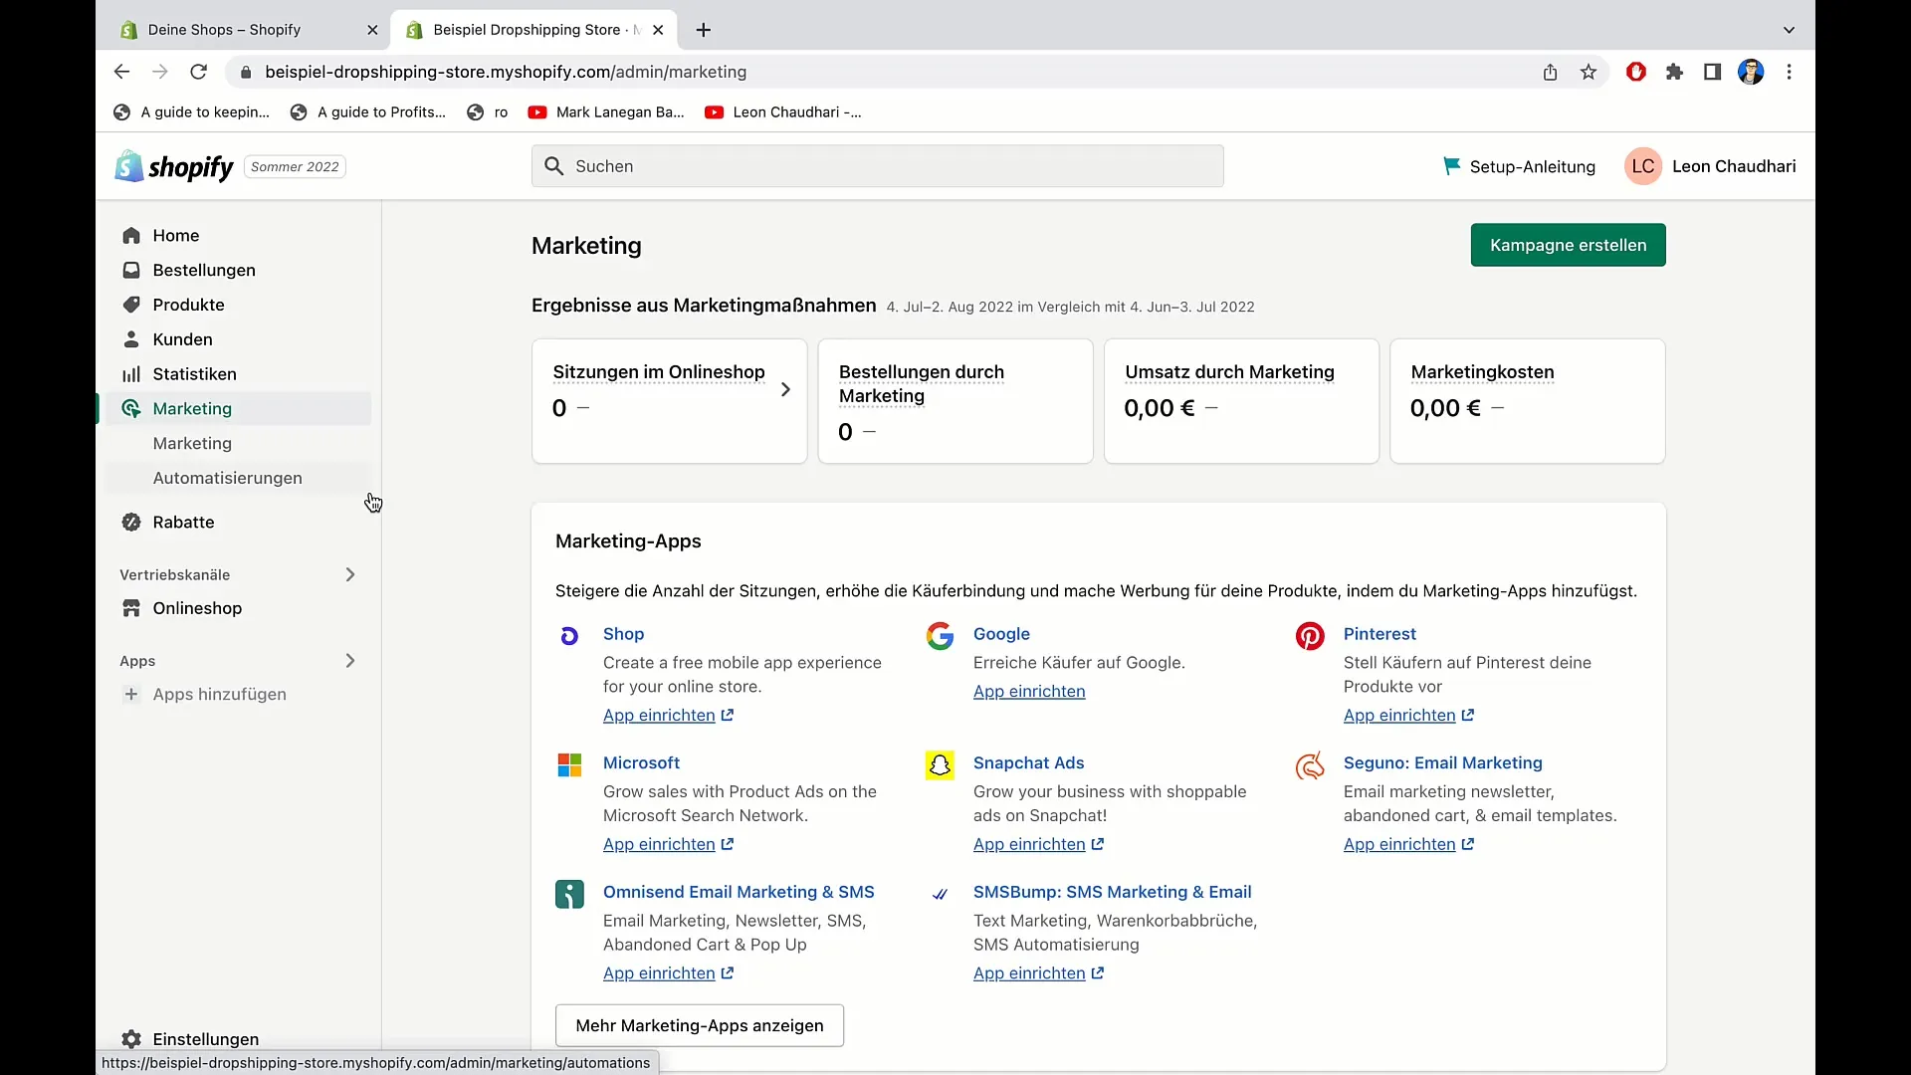Open the Kunden (Customers) section
The width and height of the screenshot is (1911, 1075).
click(182, 338)
